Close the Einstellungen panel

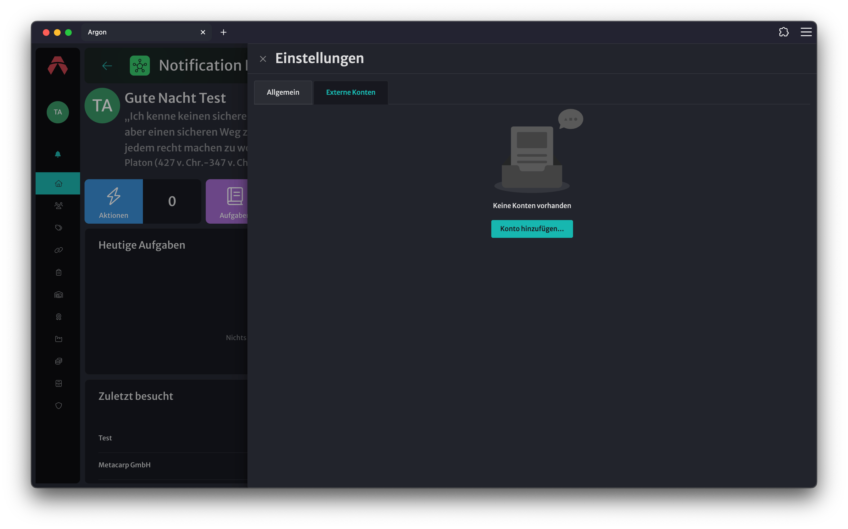click(263, 59)
